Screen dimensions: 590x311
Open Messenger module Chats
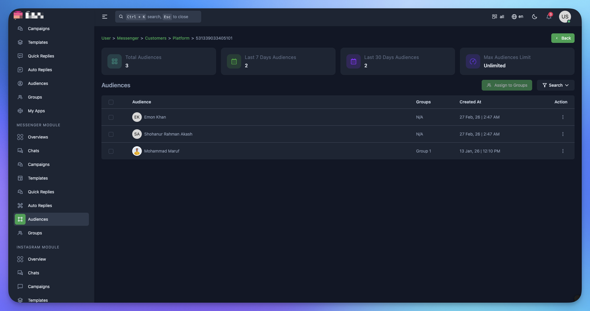click(52, 151)
